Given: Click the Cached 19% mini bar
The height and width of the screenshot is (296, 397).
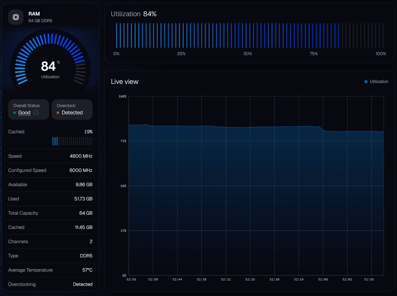Looking at the screenshot, I should coord(72,141).
